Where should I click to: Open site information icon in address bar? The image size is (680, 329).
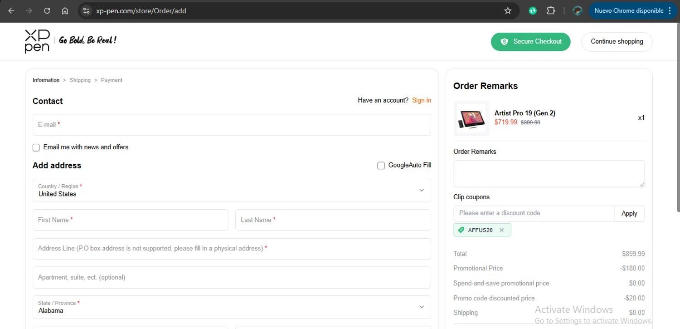point(86,11)
